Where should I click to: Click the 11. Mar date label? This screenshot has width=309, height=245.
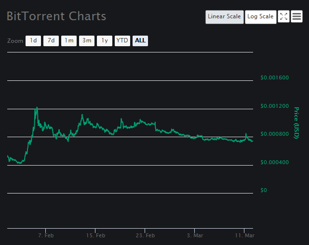coord(244,235)
